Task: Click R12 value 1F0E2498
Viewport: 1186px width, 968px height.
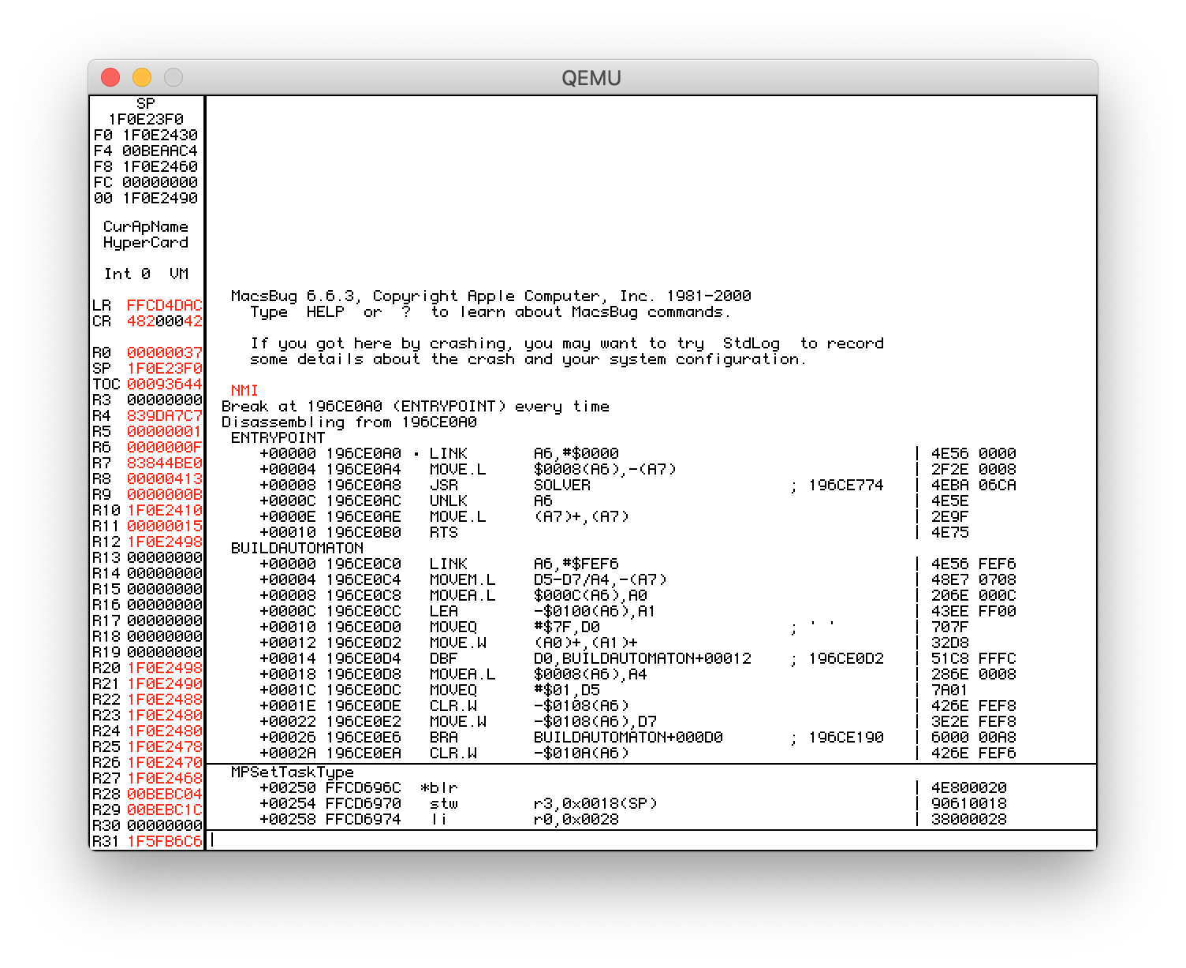Action: tap(164, 542)
